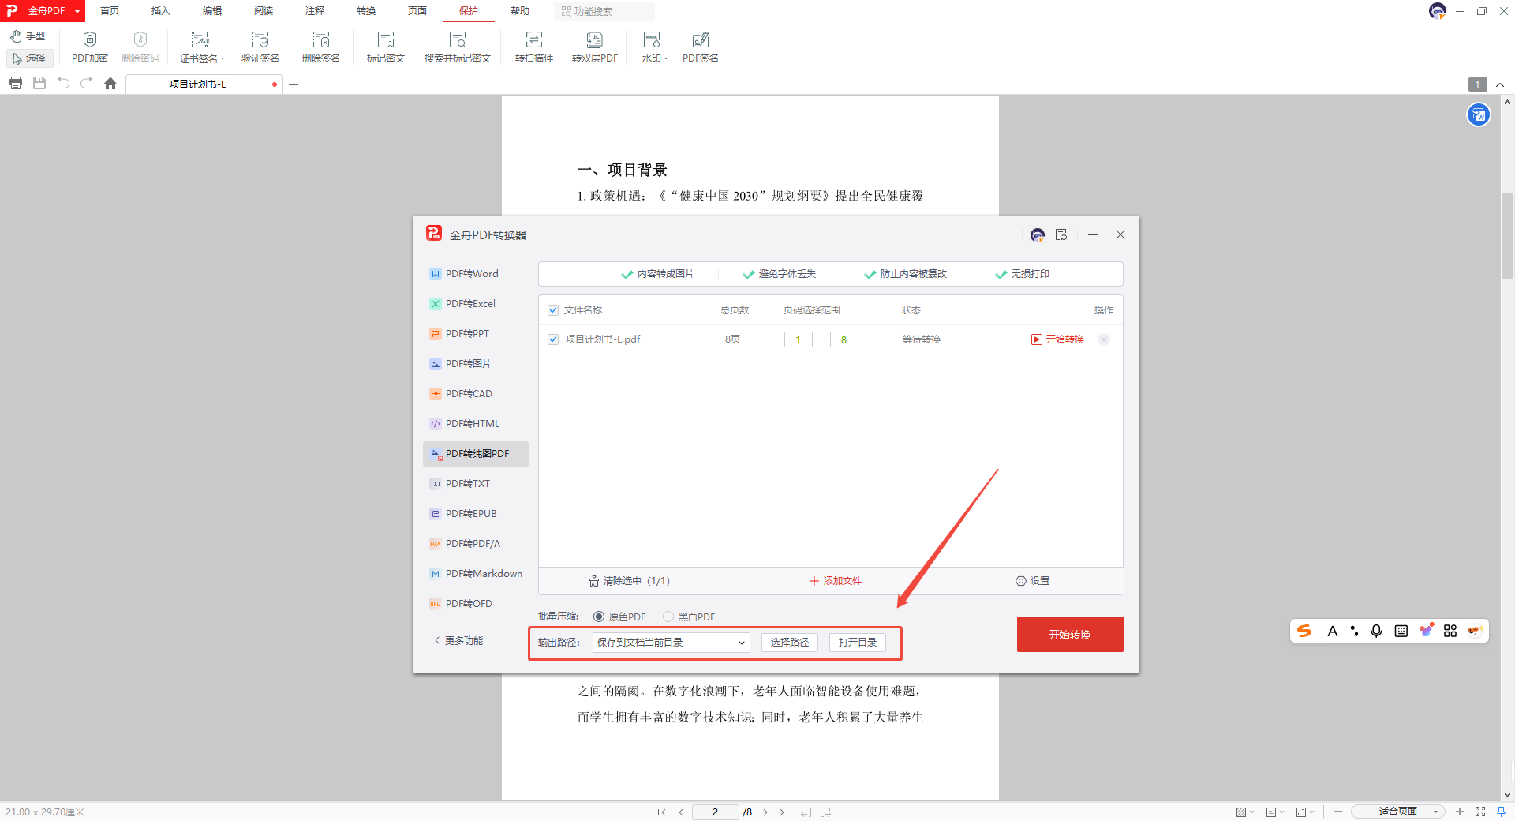Select the 黑白PDF radio option

[x=668, y=617]
